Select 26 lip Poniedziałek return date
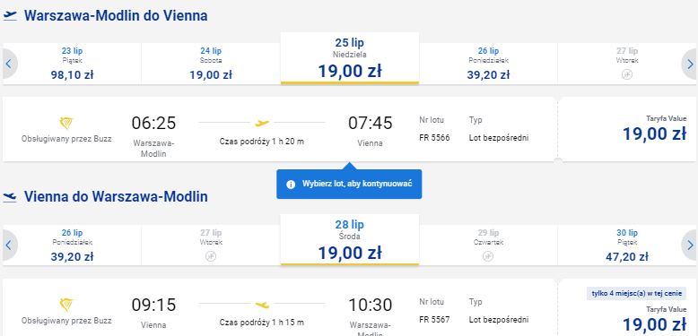The height and width of the screenshot is (336, 698). coord(72,246)
